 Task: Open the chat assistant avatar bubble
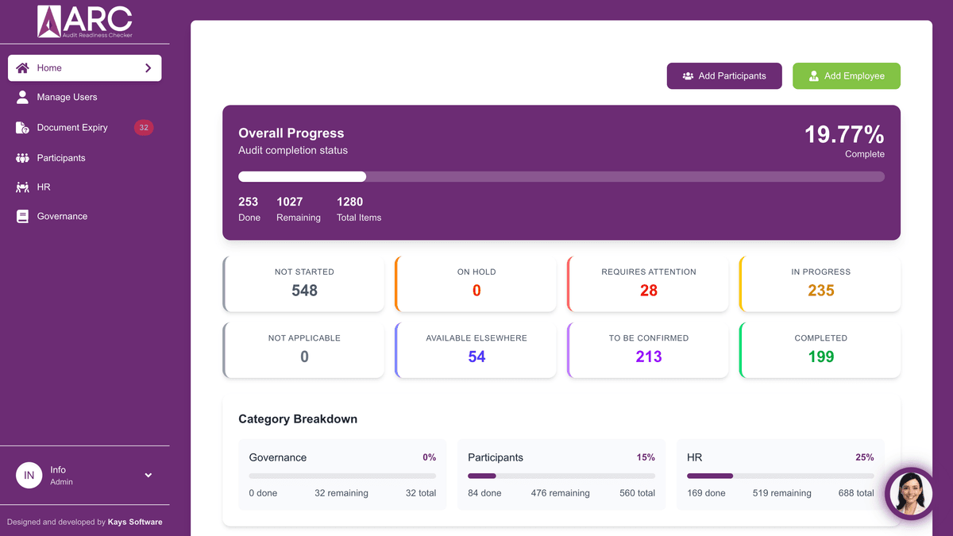tap(910, 494)
